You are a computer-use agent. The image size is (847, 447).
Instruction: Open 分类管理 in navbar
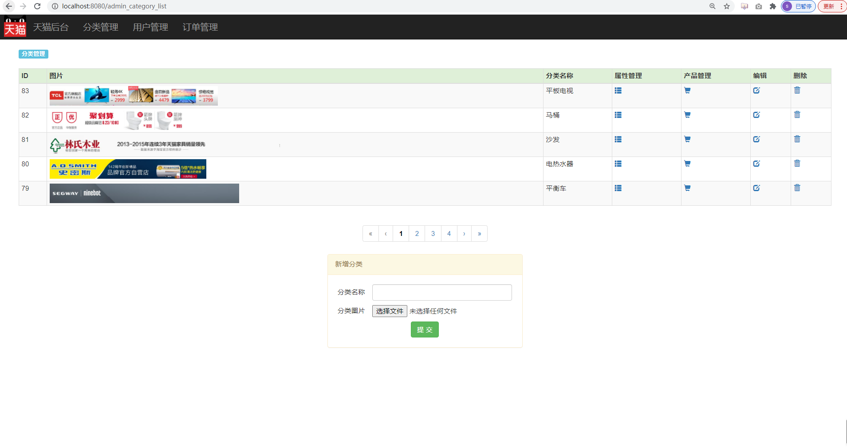101,27
